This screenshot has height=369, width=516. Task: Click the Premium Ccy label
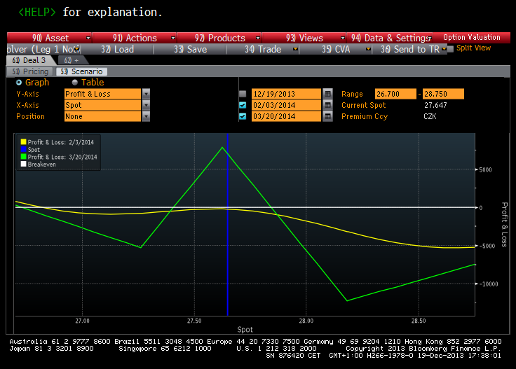click(x=365, y=116)
